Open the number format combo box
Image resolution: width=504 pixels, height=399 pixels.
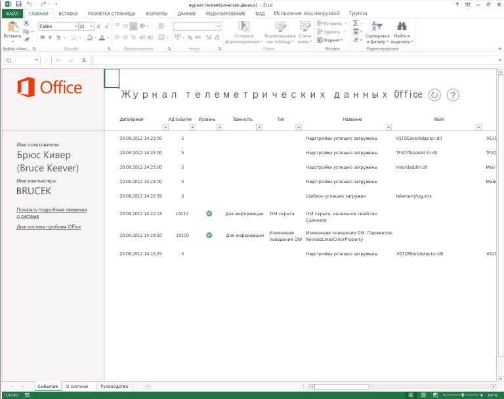click(x=197, y=26)
